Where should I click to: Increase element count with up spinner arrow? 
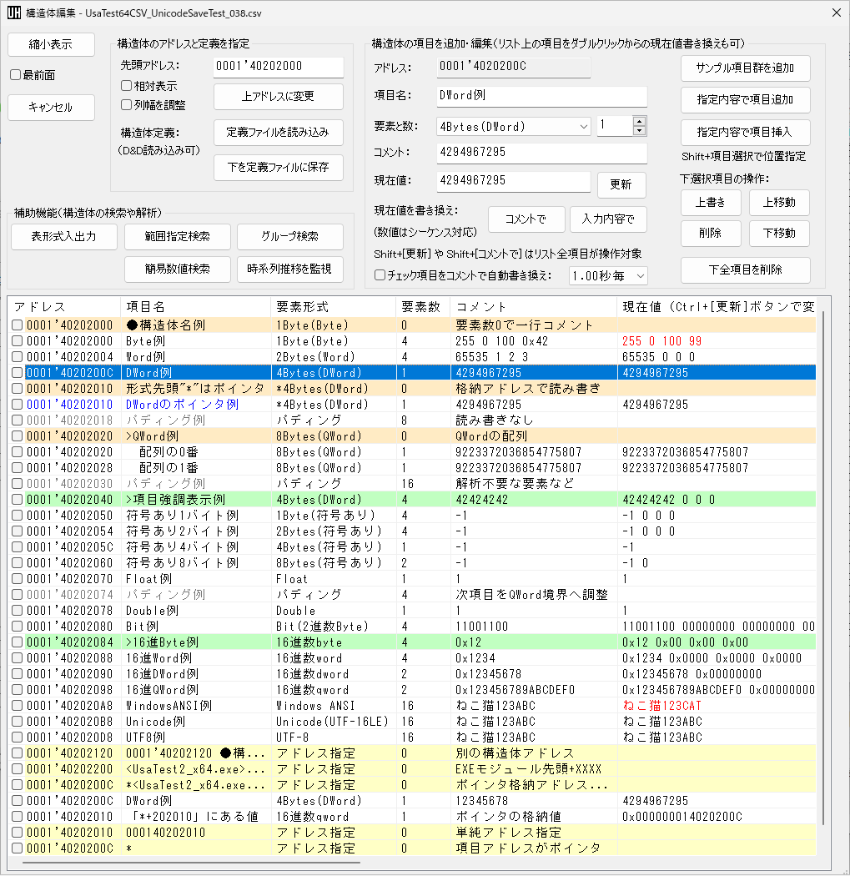(x=640, y=121)
